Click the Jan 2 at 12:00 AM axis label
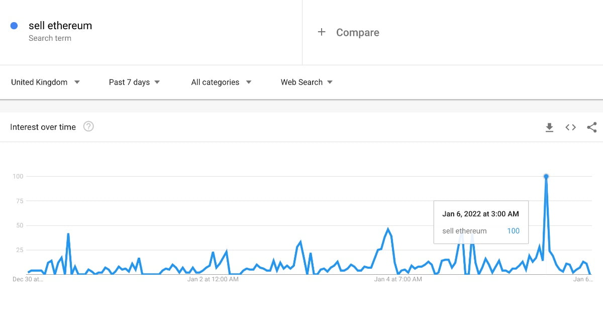 coord(213,279)
